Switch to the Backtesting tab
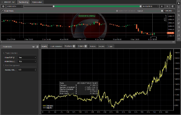181x115 pixels. click(x=24, y=2)
